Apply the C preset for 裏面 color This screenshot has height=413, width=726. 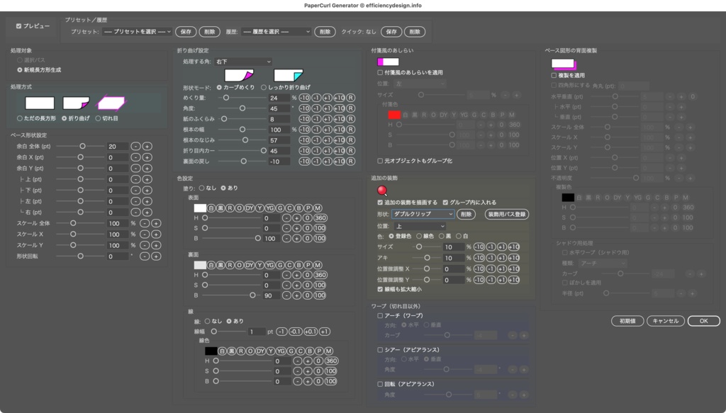point(289,265)
